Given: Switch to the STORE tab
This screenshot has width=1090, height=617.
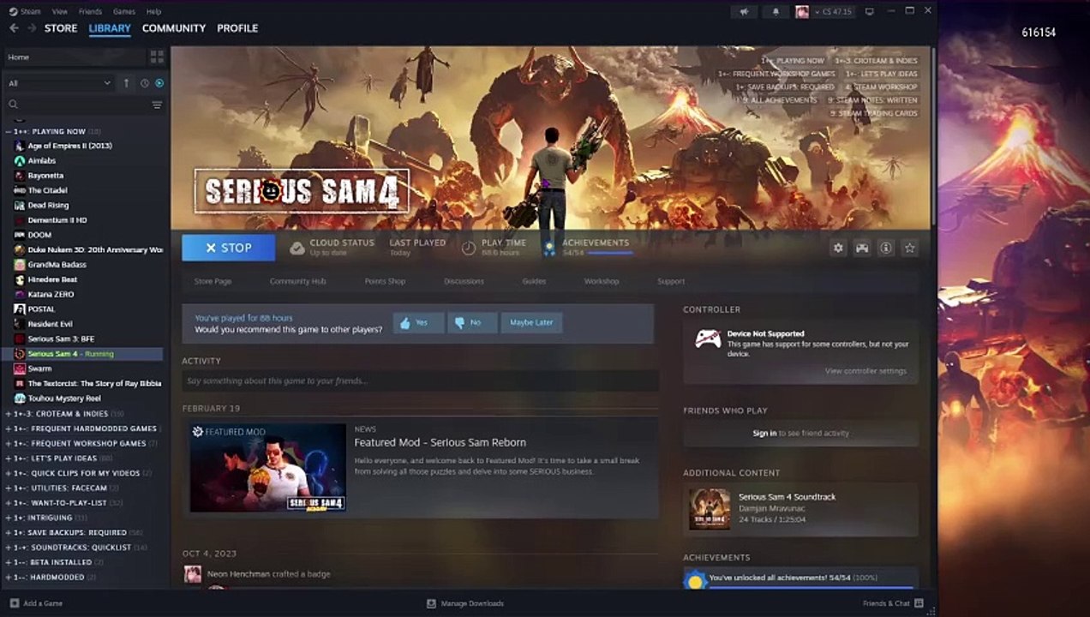Looking at the screenshot, I should [x=61, y=28].
